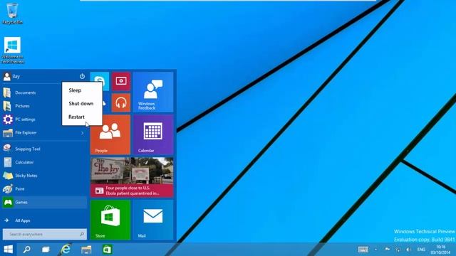Click the taskbar clock and date
The height and width of the screenshot is (256, 456).
[440, 250]
